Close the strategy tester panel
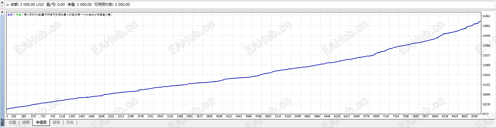This screenshot has height=128, width=496. (2, 12)
